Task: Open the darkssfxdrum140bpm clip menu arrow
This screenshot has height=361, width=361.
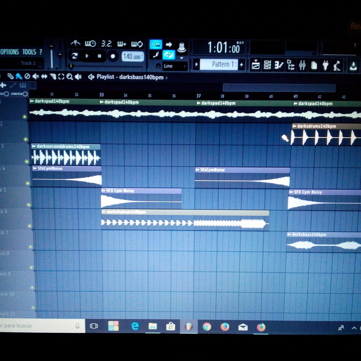Action: (x=104, y=212)
